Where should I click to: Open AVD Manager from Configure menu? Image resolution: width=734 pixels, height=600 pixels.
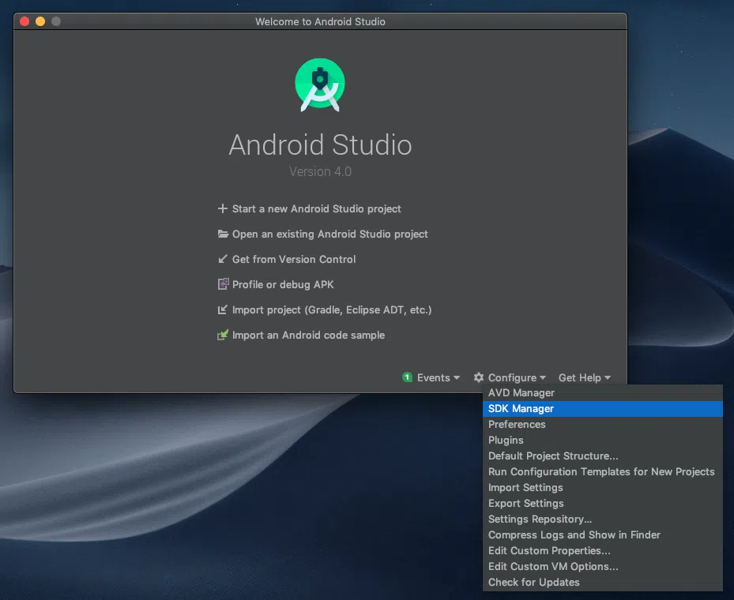pyautogui.click(x=603, y=393)
